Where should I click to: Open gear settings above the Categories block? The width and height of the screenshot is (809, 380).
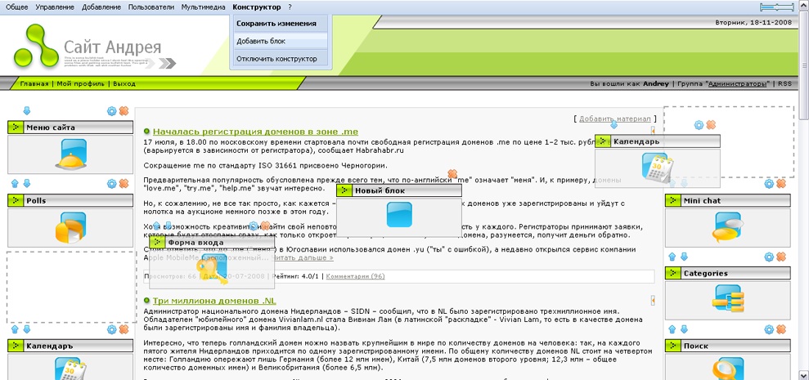point(769,257)
